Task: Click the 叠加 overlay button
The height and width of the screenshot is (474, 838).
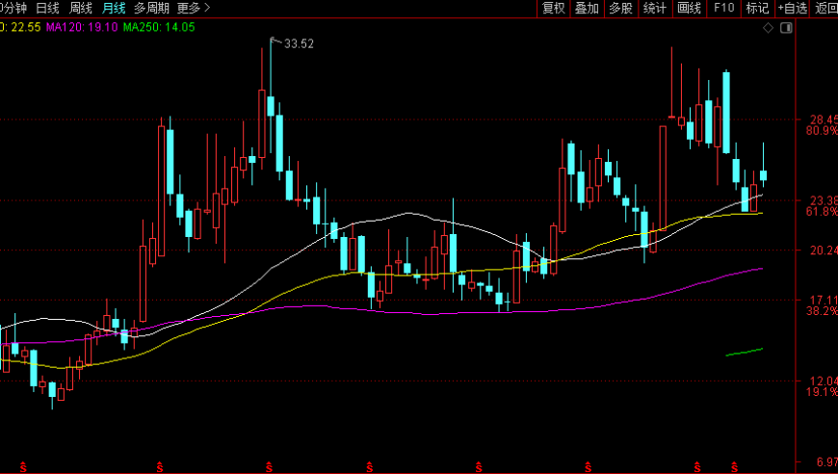Action: [587, 8]
